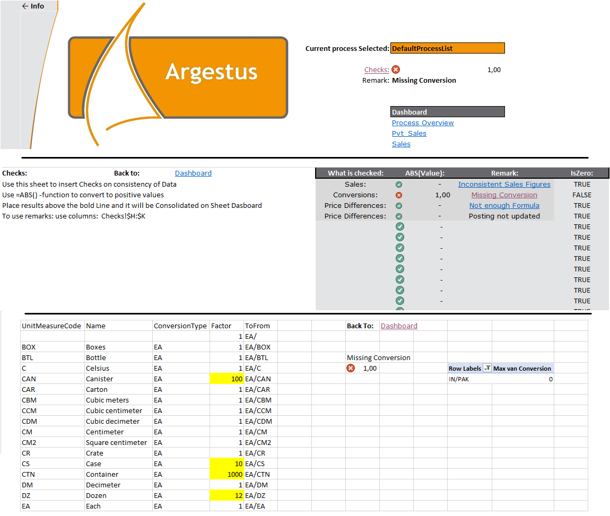Click the Dashboard header cell
610x516 pixels.
pyautogui.click(x=447, y=112)
